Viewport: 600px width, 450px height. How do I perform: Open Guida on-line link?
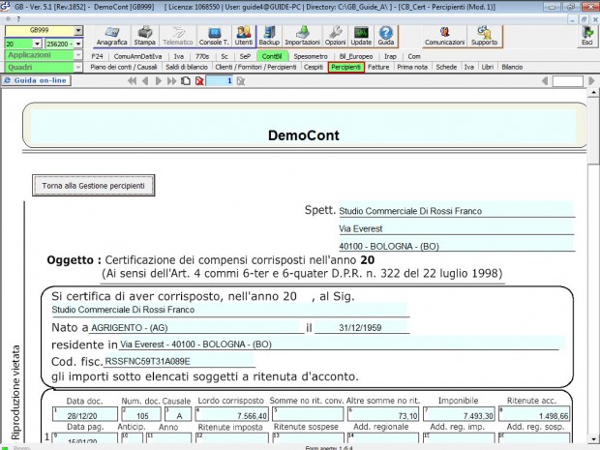coord(37,80)
